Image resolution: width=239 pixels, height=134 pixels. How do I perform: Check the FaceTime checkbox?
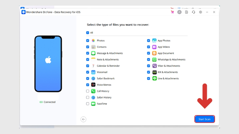[x=88, y=104]
